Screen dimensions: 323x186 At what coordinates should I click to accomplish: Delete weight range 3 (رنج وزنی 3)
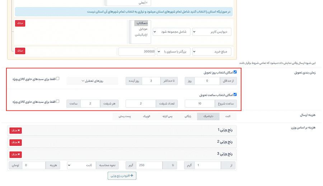[x=15, y=155]
